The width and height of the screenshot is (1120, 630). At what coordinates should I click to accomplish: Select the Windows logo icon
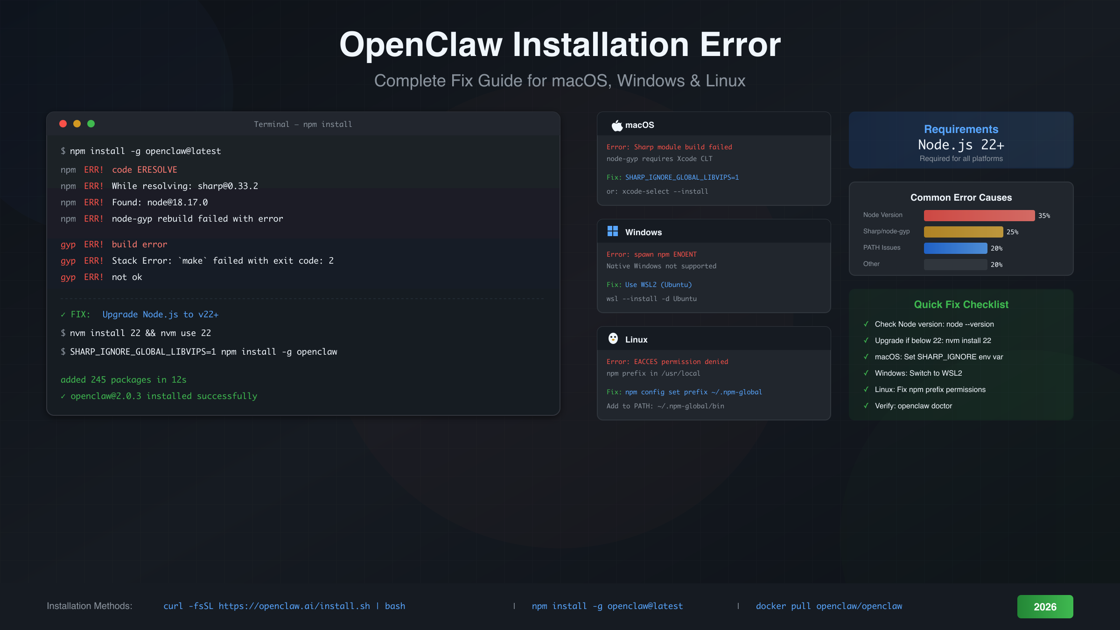(613, 231)
